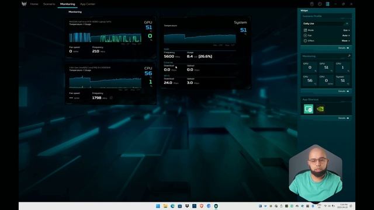Toggle the Widget panel icon in the title bar
Image resolution: width=374 pixels, height=210 pixels.
(x=327, y=4)
